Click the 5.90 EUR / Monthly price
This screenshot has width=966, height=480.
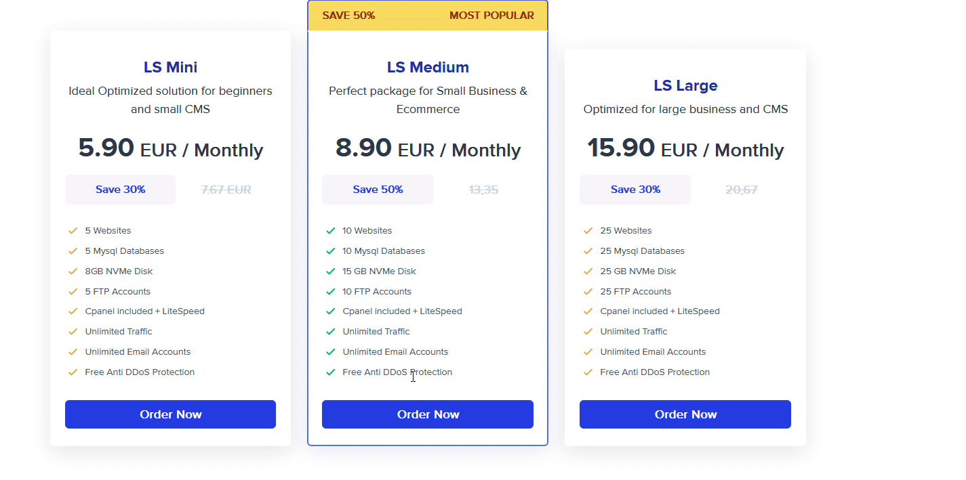point(170,149)
